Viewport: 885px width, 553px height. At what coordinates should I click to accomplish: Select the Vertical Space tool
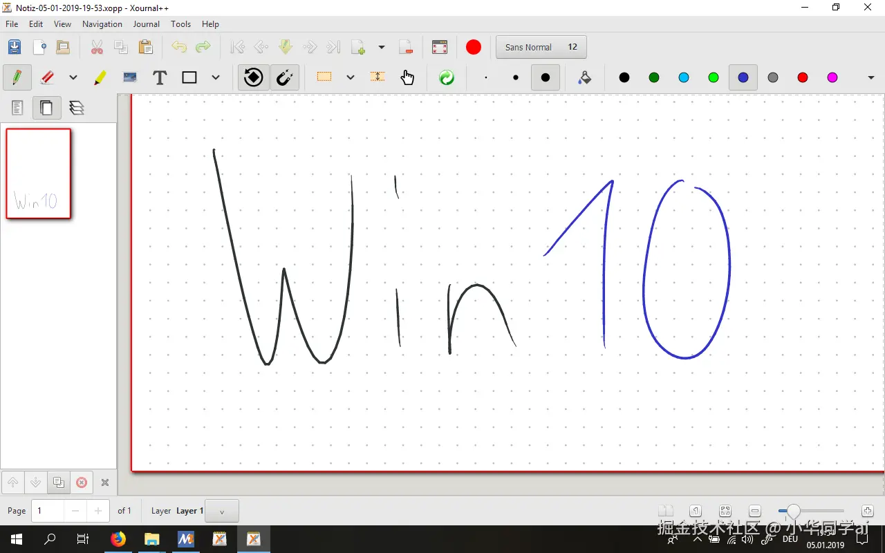pos(378,77)
